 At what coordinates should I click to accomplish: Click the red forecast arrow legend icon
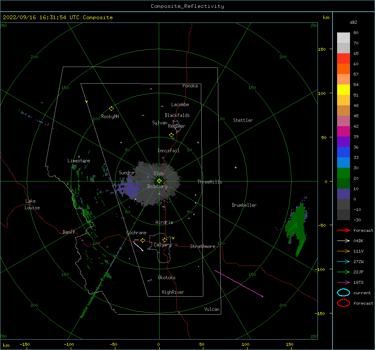coord(343,230)
